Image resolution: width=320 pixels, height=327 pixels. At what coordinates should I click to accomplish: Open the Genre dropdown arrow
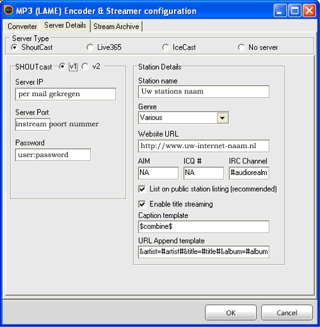click(223, 117)
